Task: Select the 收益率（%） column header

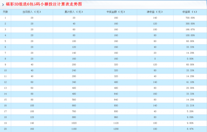Action: 190,12
